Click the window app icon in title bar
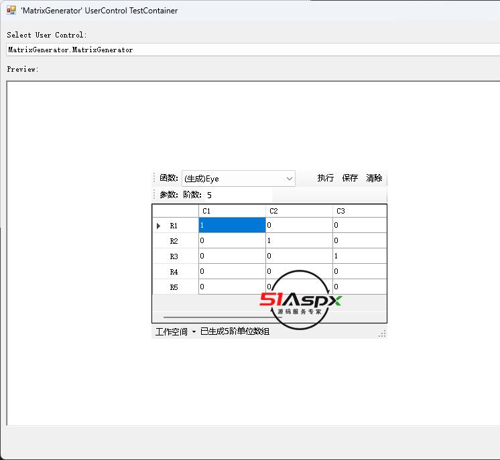Viewport: 500px width, 460px height. [11, 10]
